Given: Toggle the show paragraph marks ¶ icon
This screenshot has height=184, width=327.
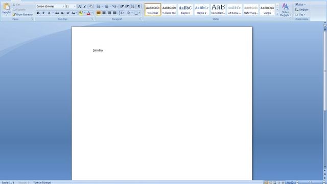Looking at the screenshot, I should (x=139, y=7).
